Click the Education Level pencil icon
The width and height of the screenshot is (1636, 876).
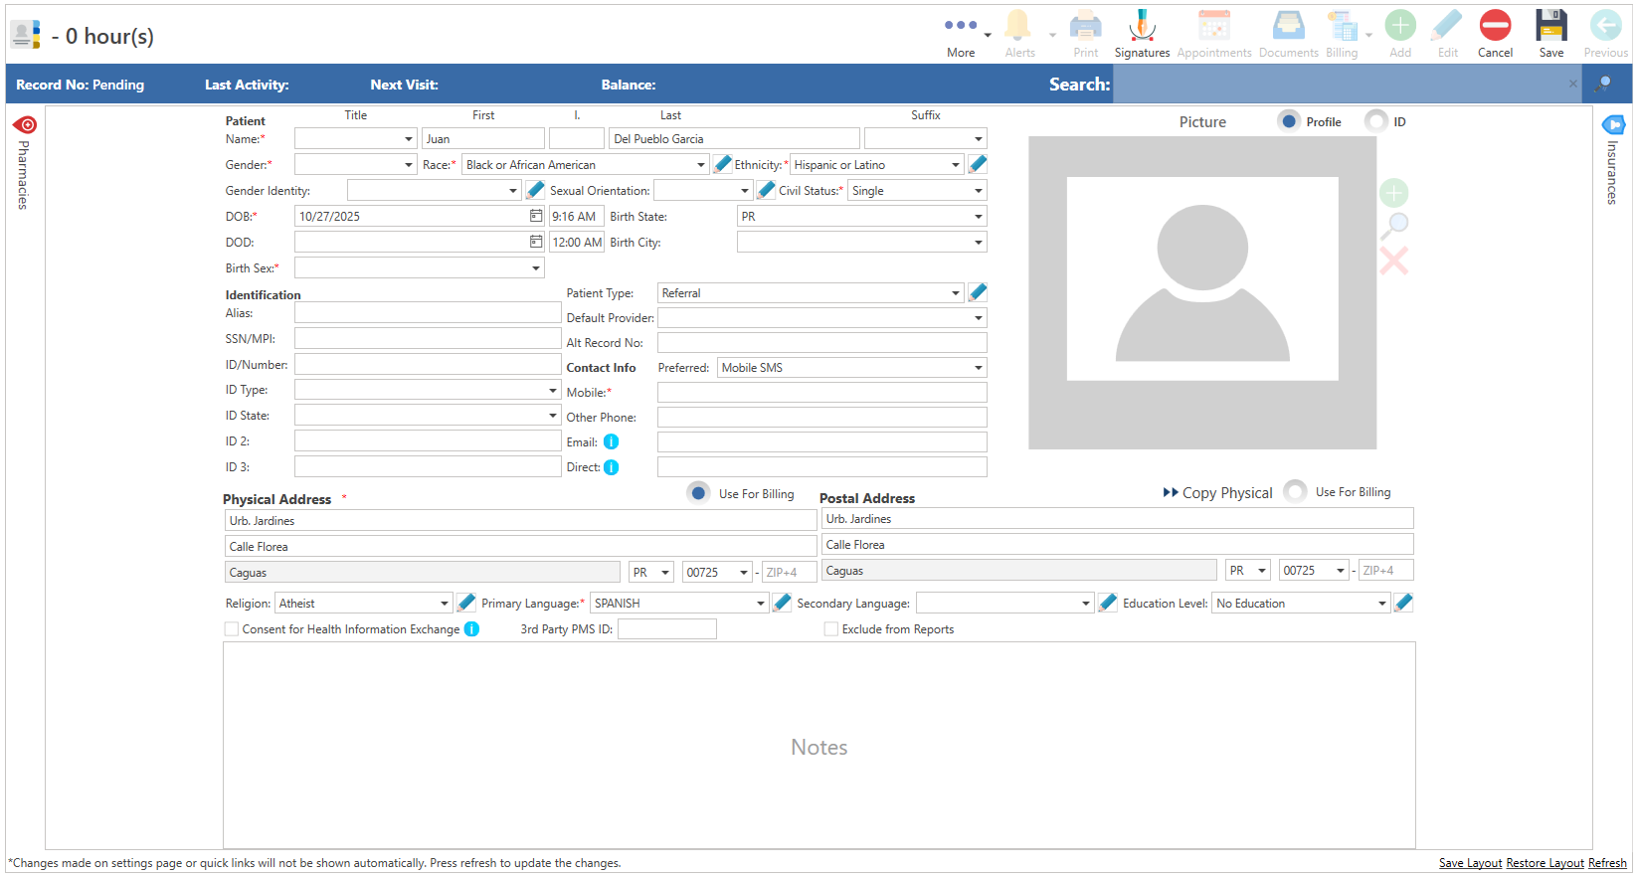(x=1403, y=603)
